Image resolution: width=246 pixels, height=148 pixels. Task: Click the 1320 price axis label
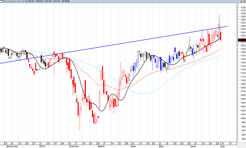(x=243, y=7)
